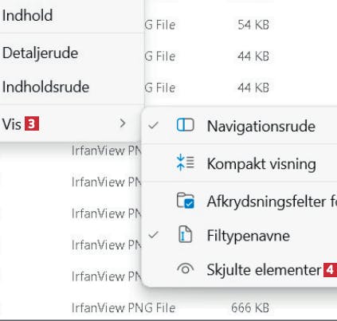The height and width of the screenshot is (321, 337).
Task: Click the Filtypenavne document icon
Action: 185,234
